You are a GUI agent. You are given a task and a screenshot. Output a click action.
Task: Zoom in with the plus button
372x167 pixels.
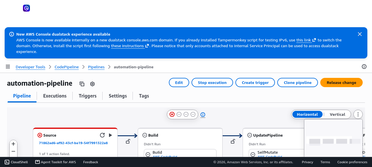point(13,144)
